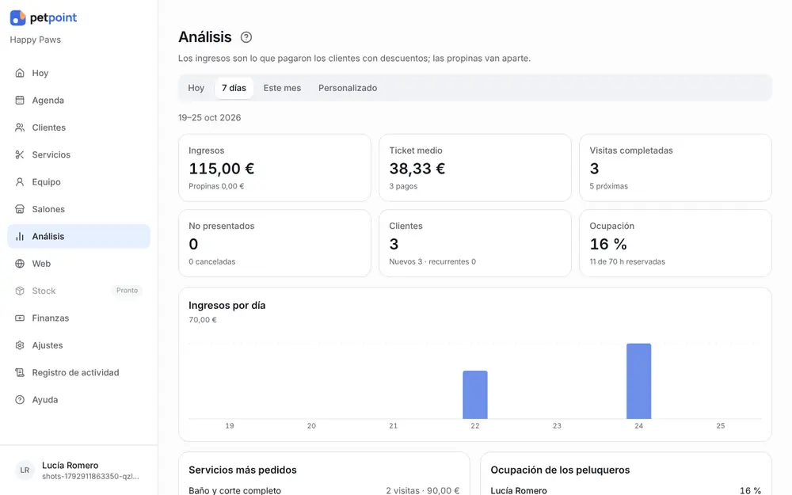Click the Ocupación 16 % value
The height and width of the screenshot is (495, 792).
pos(608,244)
